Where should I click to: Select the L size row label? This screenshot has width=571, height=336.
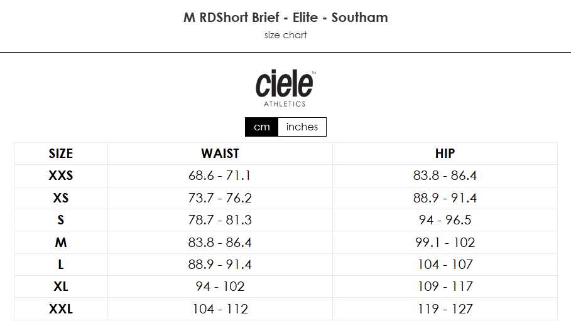(x=61, y=265)
